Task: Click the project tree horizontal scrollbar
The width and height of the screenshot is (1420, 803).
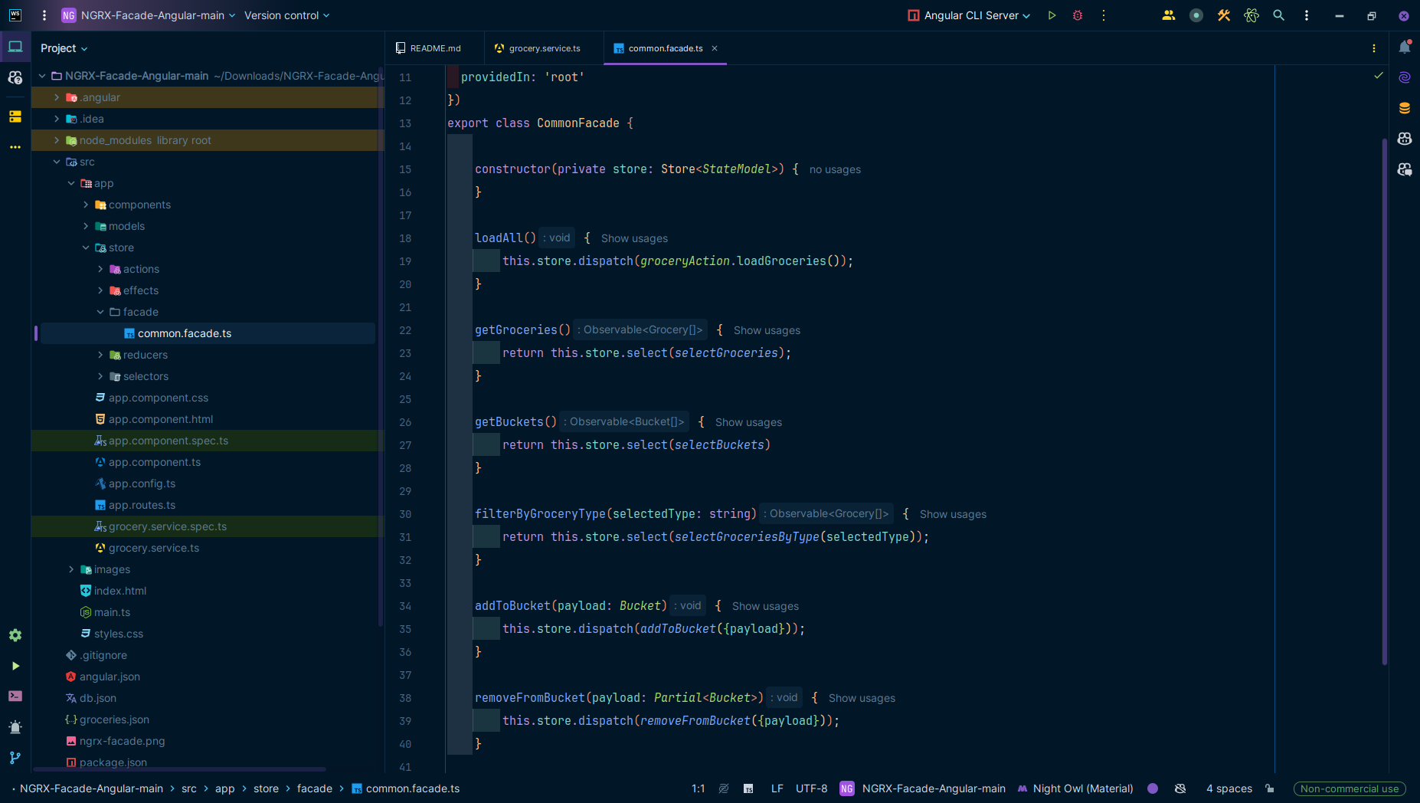Action: pos(180,769)
